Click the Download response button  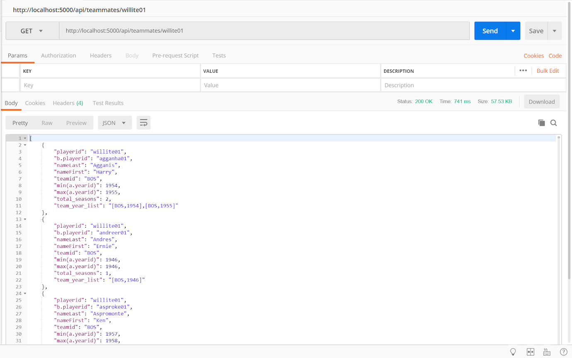542,102
